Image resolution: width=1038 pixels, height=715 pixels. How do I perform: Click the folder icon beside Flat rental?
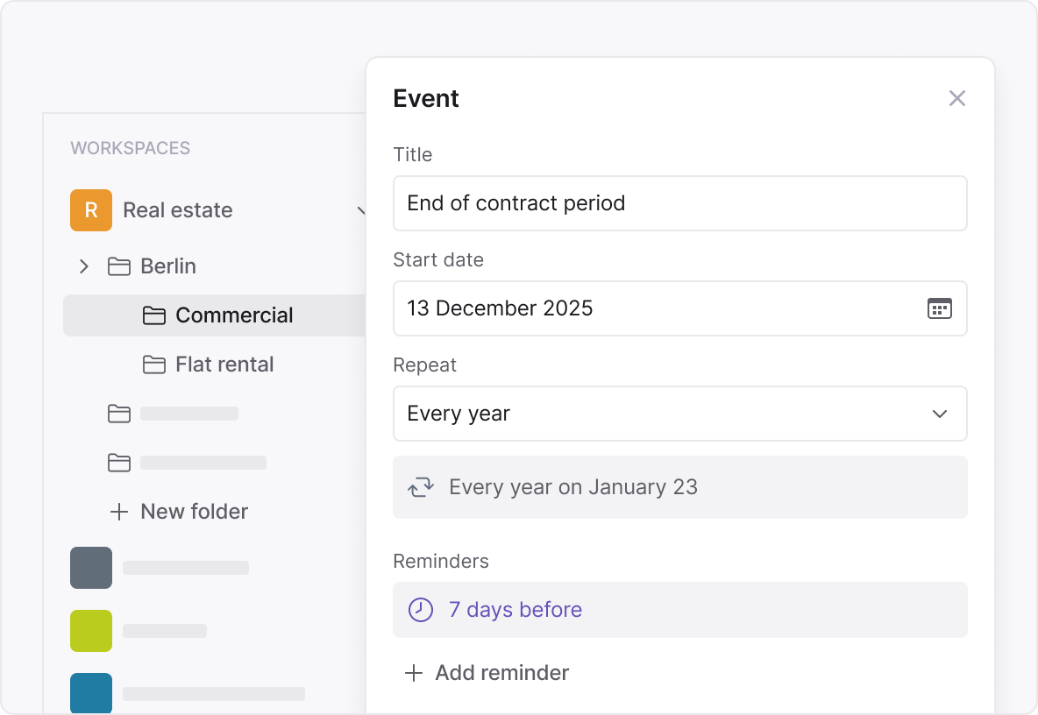coord(153,365)
